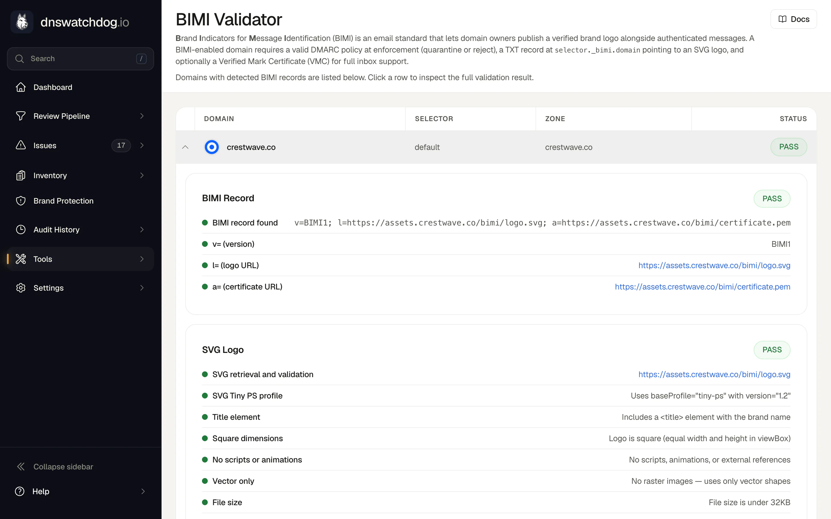Expand the Audit History submenu chevron
This screenshot has height=519, width=831.
point(142,230)
